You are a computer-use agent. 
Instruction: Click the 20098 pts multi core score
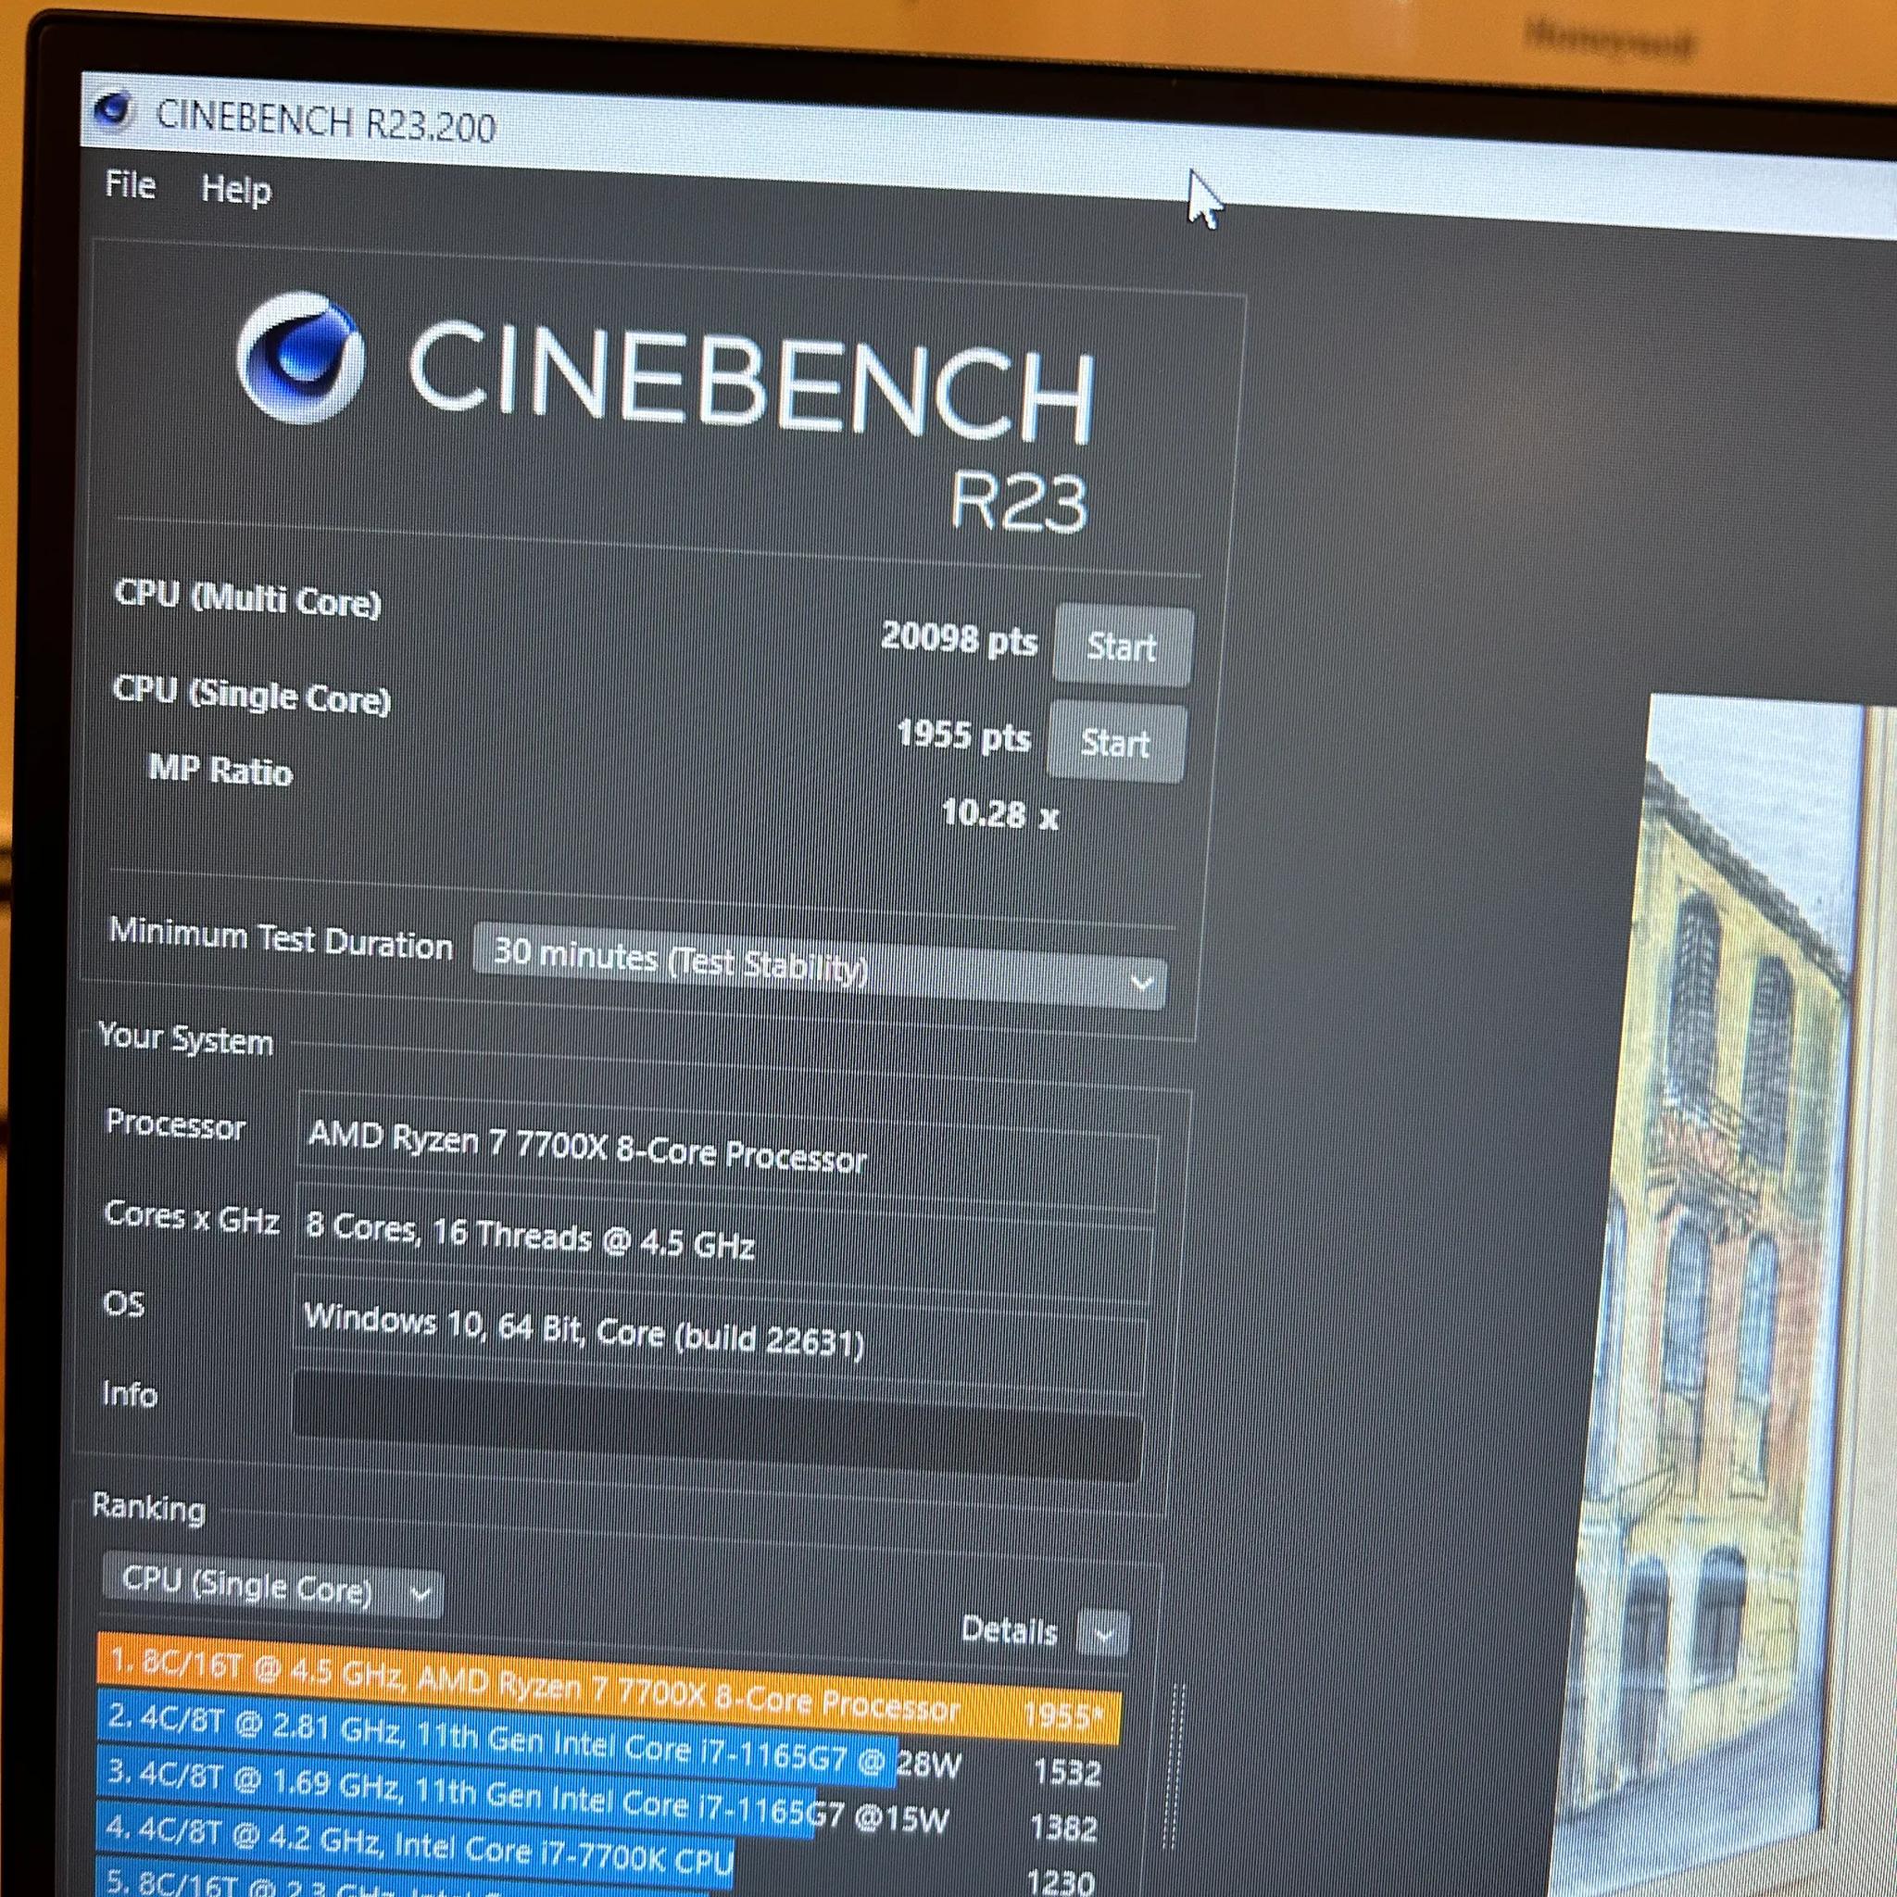pos(959,639)
